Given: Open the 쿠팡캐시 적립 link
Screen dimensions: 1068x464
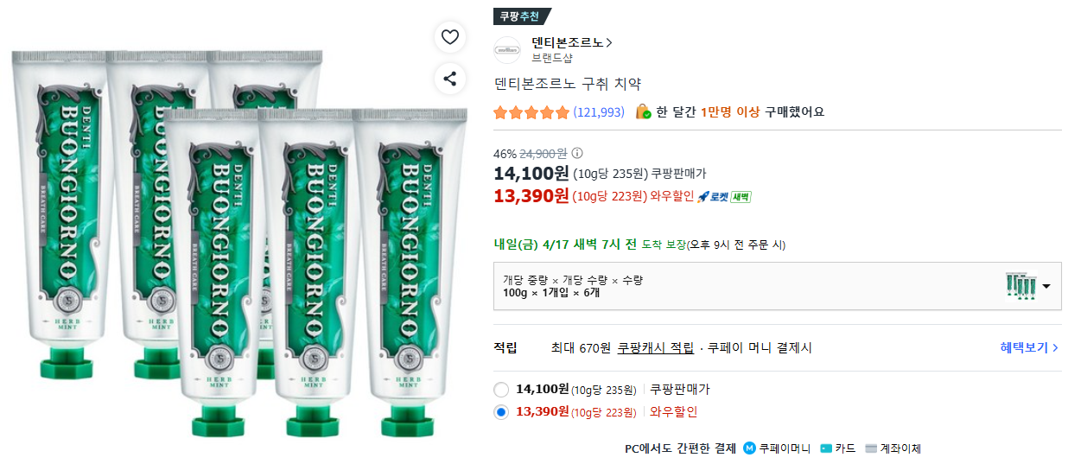Looking at the screenshot, I should [x=656, y=348].
